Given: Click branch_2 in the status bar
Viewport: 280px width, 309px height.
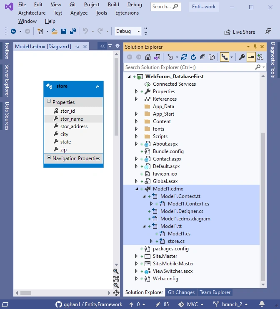Looking at the screenshot, I should [x=230, y=304].
